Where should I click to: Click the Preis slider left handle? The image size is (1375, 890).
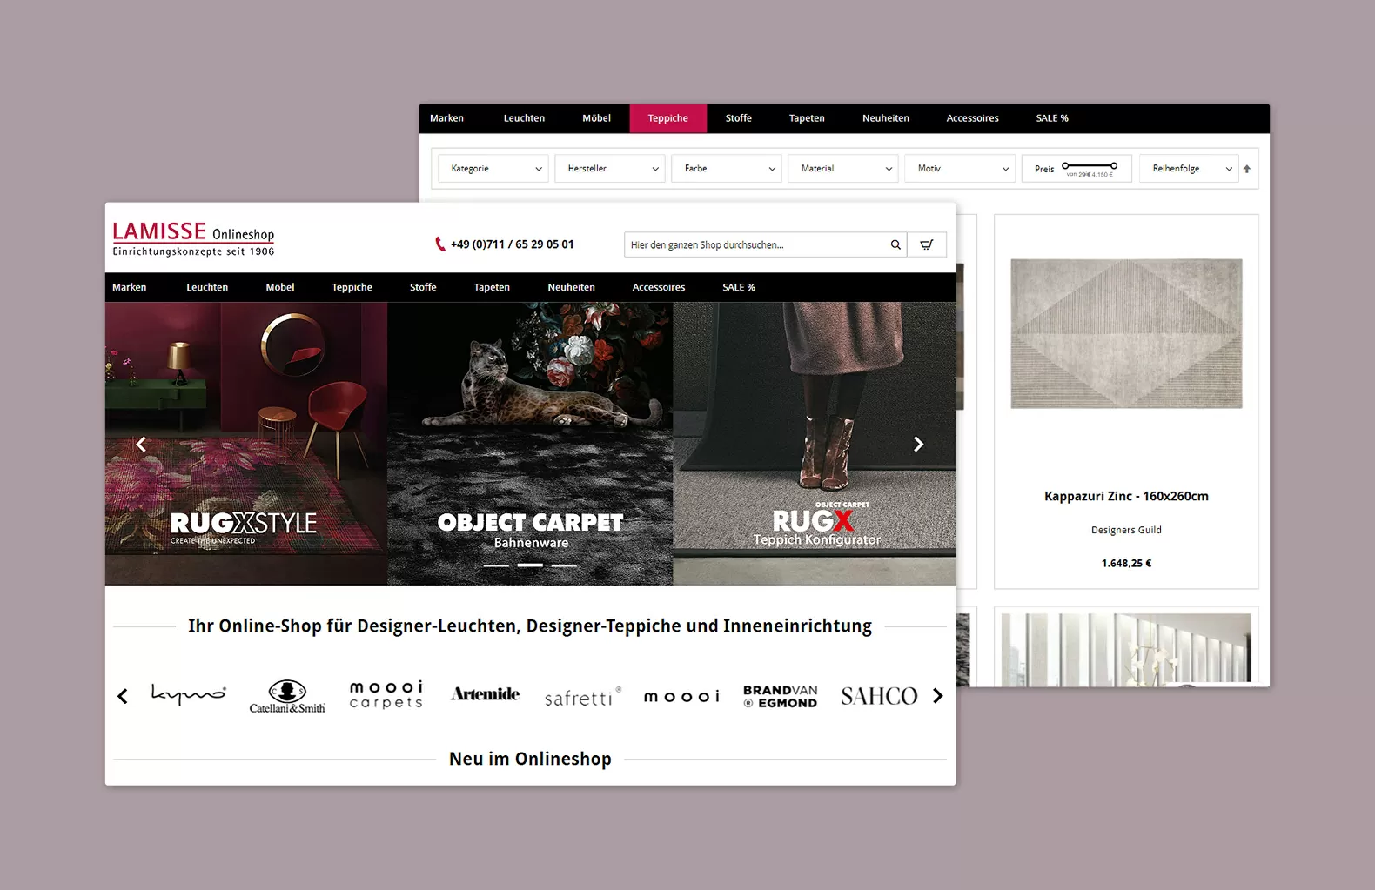[x=1066, y=165]
